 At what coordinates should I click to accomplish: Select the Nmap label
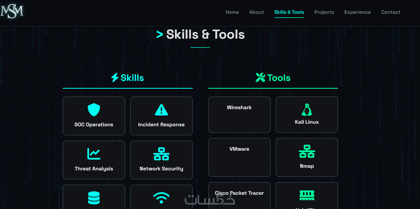[x=307, y=166]
